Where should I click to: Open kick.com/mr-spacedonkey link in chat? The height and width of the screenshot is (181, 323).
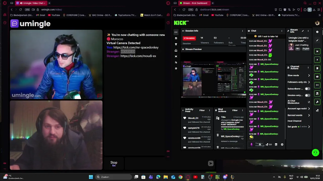tap(136, 47)
